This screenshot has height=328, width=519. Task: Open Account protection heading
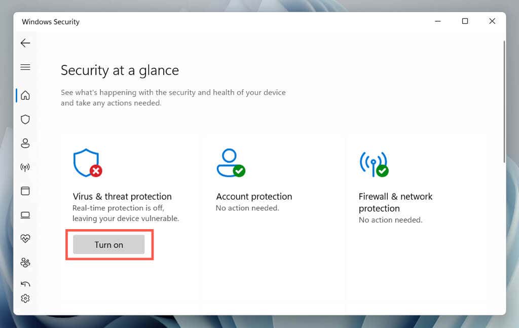click(x=254, y=196)
